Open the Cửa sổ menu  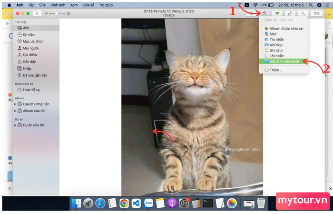pyautogui.click(x=88, y=5)
